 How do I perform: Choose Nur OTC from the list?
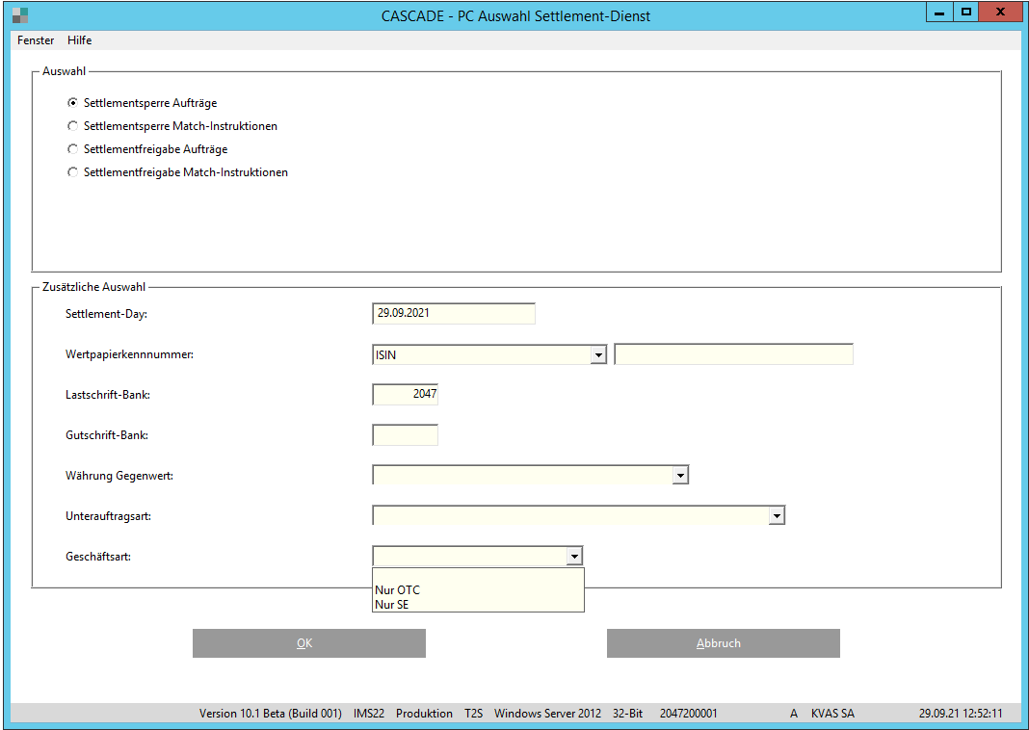click(x=398, y=590)
